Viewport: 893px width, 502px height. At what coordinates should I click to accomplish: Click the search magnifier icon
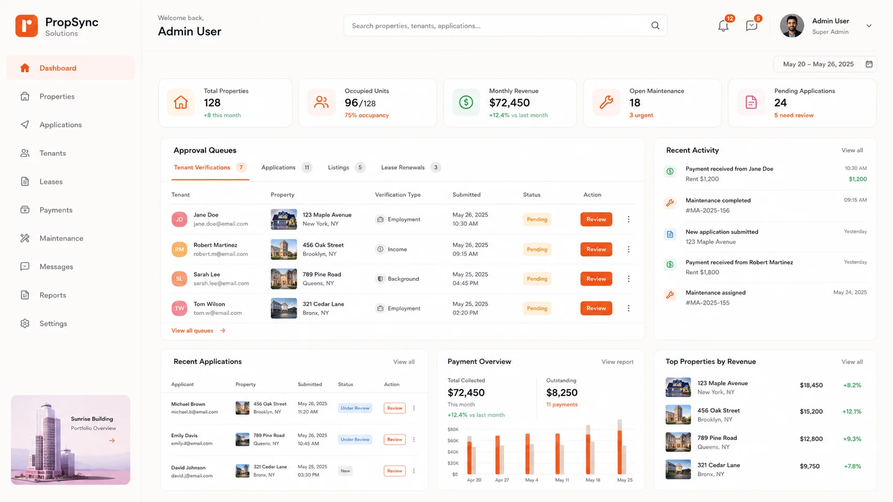point(655,26)
